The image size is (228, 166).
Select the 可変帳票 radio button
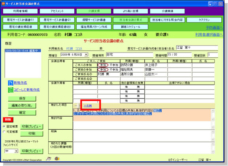(x=4, y=132)
